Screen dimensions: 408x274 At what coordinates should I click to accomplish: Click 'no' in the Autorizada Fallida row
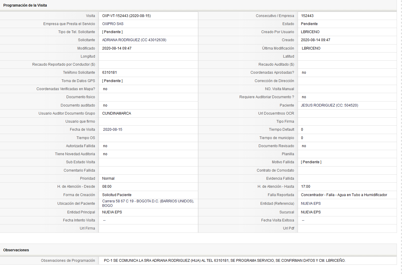[105, 146]
